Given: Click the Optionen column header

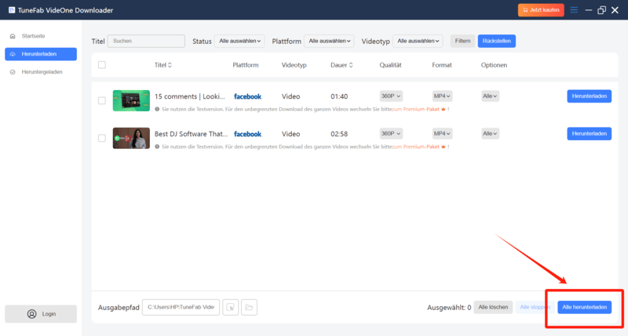Looking at the screenshot, I should (494, 65).
